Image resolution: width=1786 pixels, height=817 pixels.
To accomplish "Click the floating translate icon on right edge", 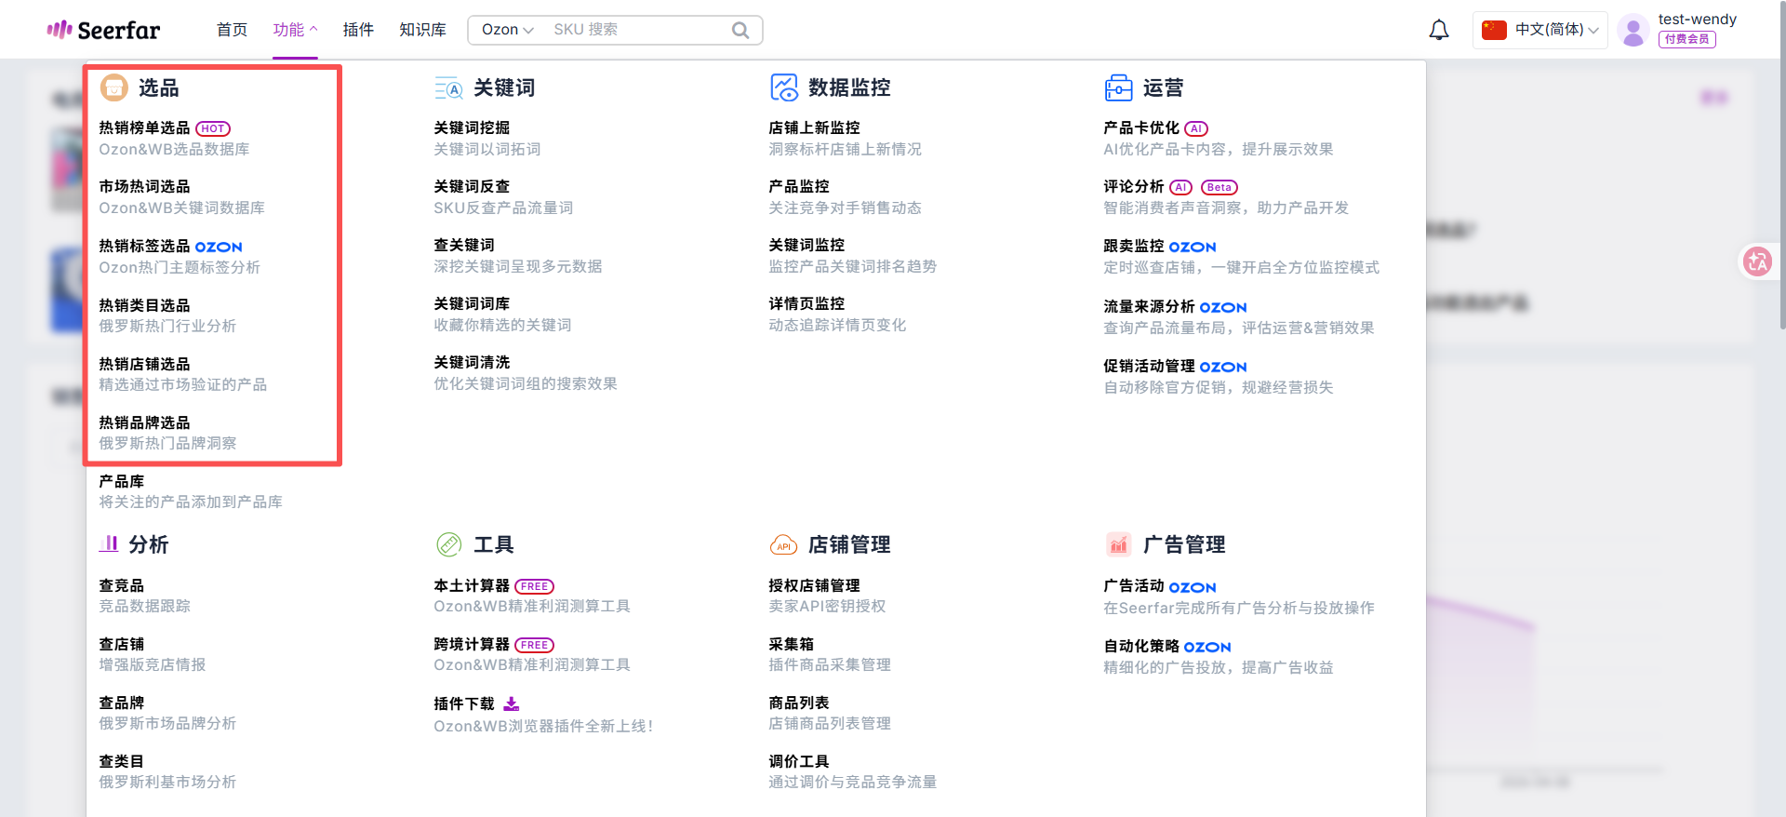I will coord(1757,262).
